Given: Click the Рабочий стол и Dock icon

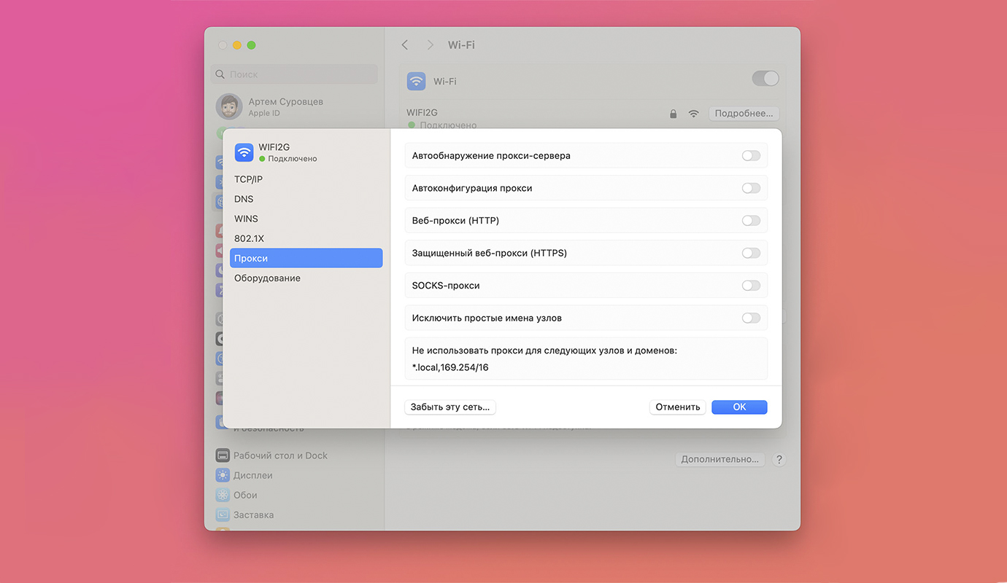Looking at the screenshot, I should point(223,455).
